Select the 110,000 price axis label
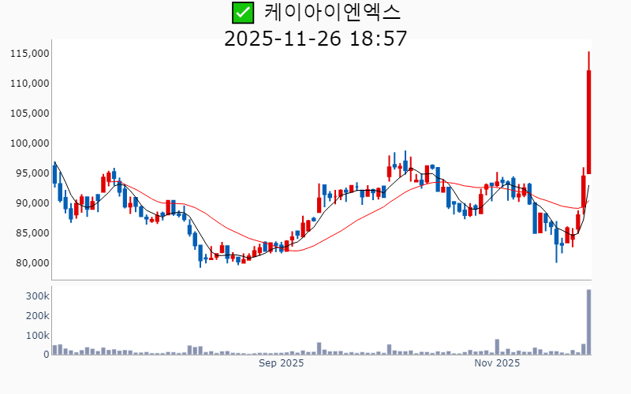This screenshot has width=631, height=394. 30,84
